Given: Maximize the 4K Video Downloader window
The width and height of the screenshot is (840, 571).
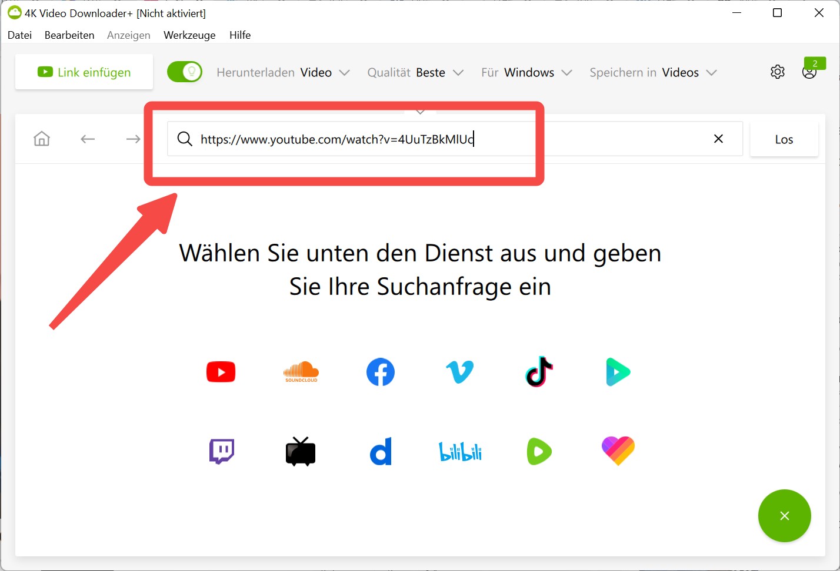Looking at the screenshot, I should 777,13.
